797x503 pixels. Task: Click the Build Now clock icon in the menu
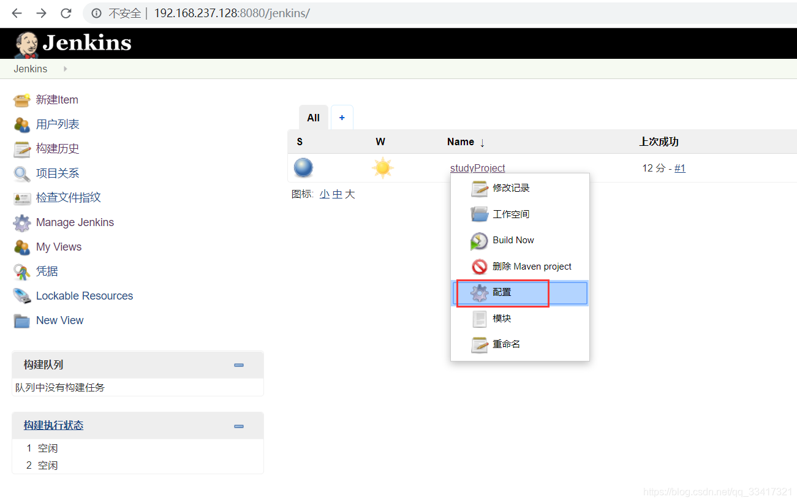point(479,241)
